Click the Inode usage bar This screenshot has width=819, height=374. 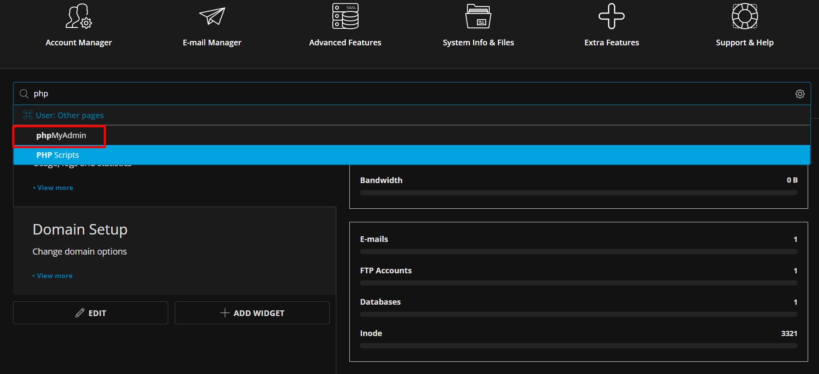[x=579, y=346]
